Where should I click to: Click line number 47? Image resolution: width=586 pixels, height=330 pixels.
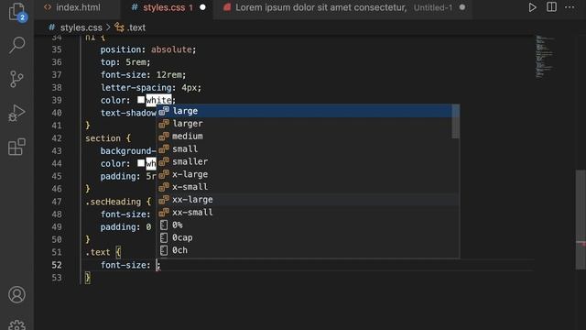[x=57, y=202]
